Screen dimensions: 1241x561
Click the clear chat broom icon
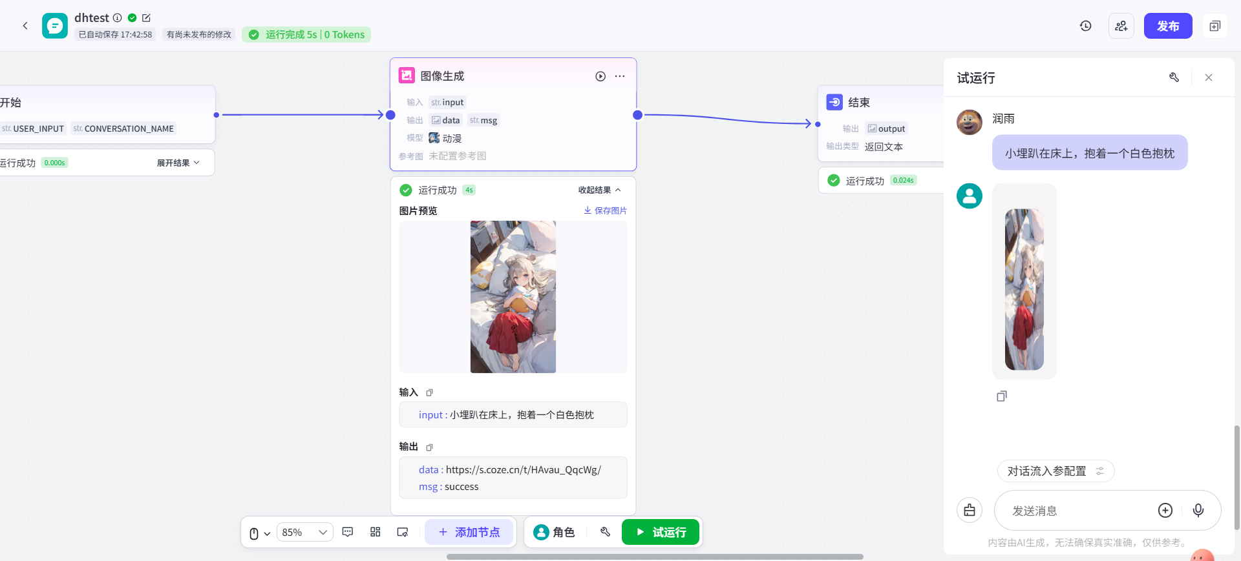tap(970, 511)
